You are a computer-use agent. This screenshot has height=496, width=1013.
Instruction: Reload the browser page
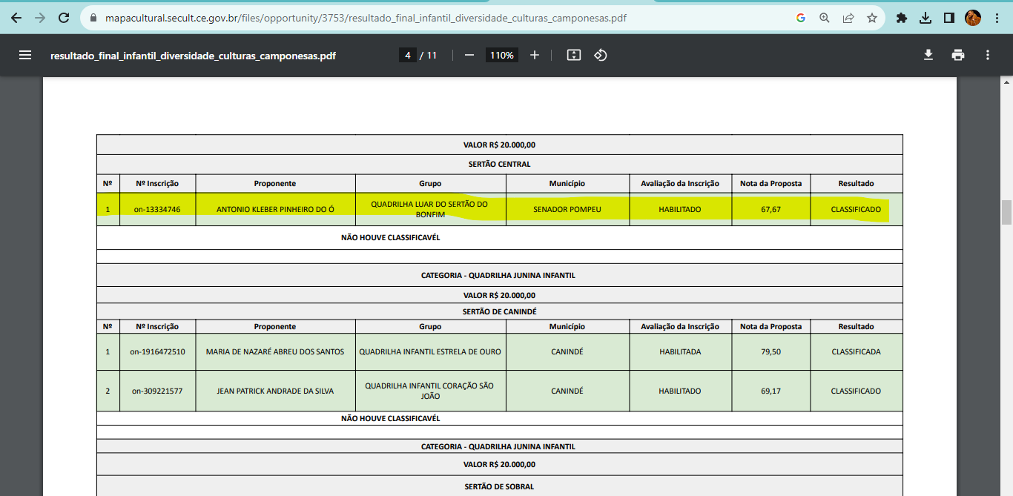click(x=64, y=18)
